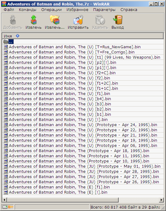
Task: Maximize the WinRAR window
Action: pyautogui.click(x=156, y=4)
